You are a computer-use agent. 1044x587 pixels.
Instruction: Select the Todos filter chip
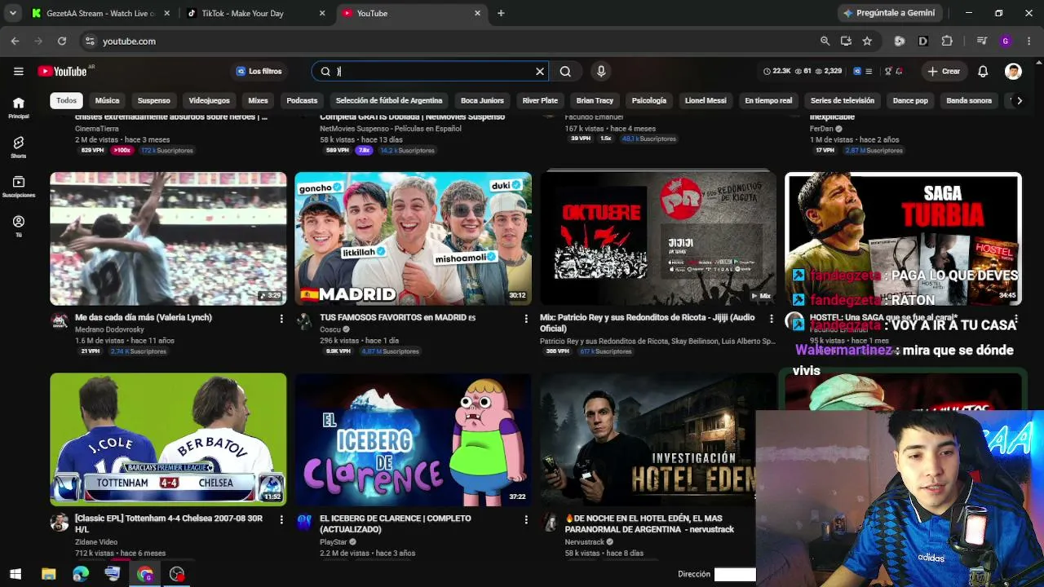coord(67,101)
